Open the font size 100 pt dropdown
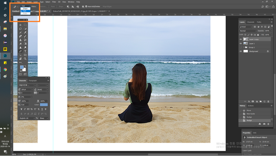 click(x=32, y=90)
